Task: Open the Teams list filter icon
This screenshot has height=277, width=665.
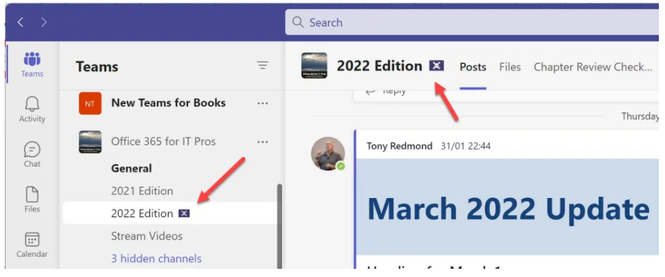Action: coord(262,65)
